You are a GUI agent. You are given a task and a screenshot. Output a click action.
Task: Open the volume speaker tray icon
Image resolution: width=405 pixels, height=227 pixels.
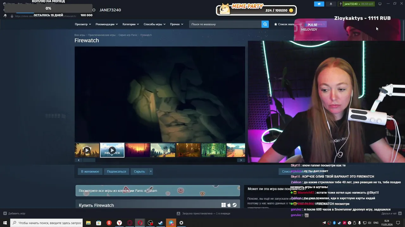coord(370,223)
